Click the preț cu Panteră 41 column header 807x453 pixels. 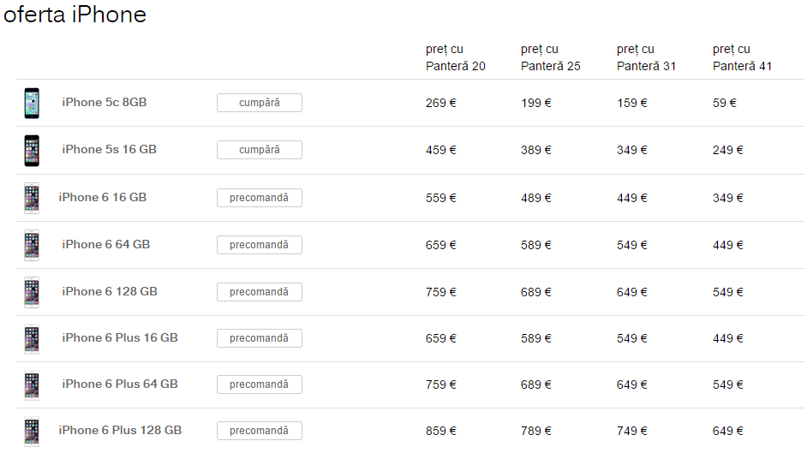click(742, 57)
